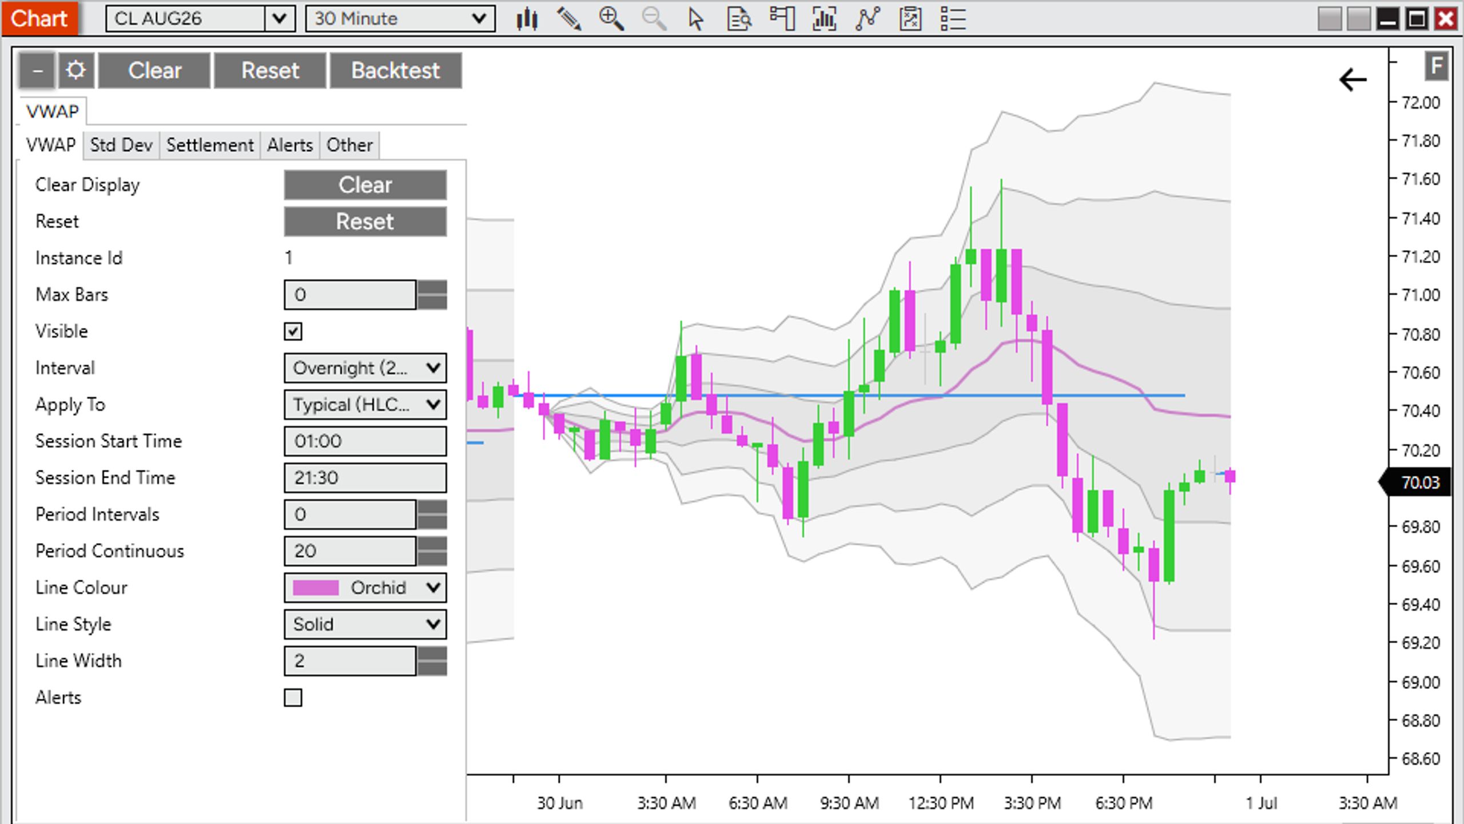Open the 30 Minute timeframe dropdown
This screenshot has height=824, width=1464.
pos(400,19)
